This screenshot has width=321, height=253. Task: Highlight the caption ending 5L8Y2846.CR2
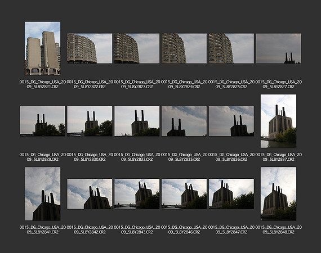(x=184, y=230)
